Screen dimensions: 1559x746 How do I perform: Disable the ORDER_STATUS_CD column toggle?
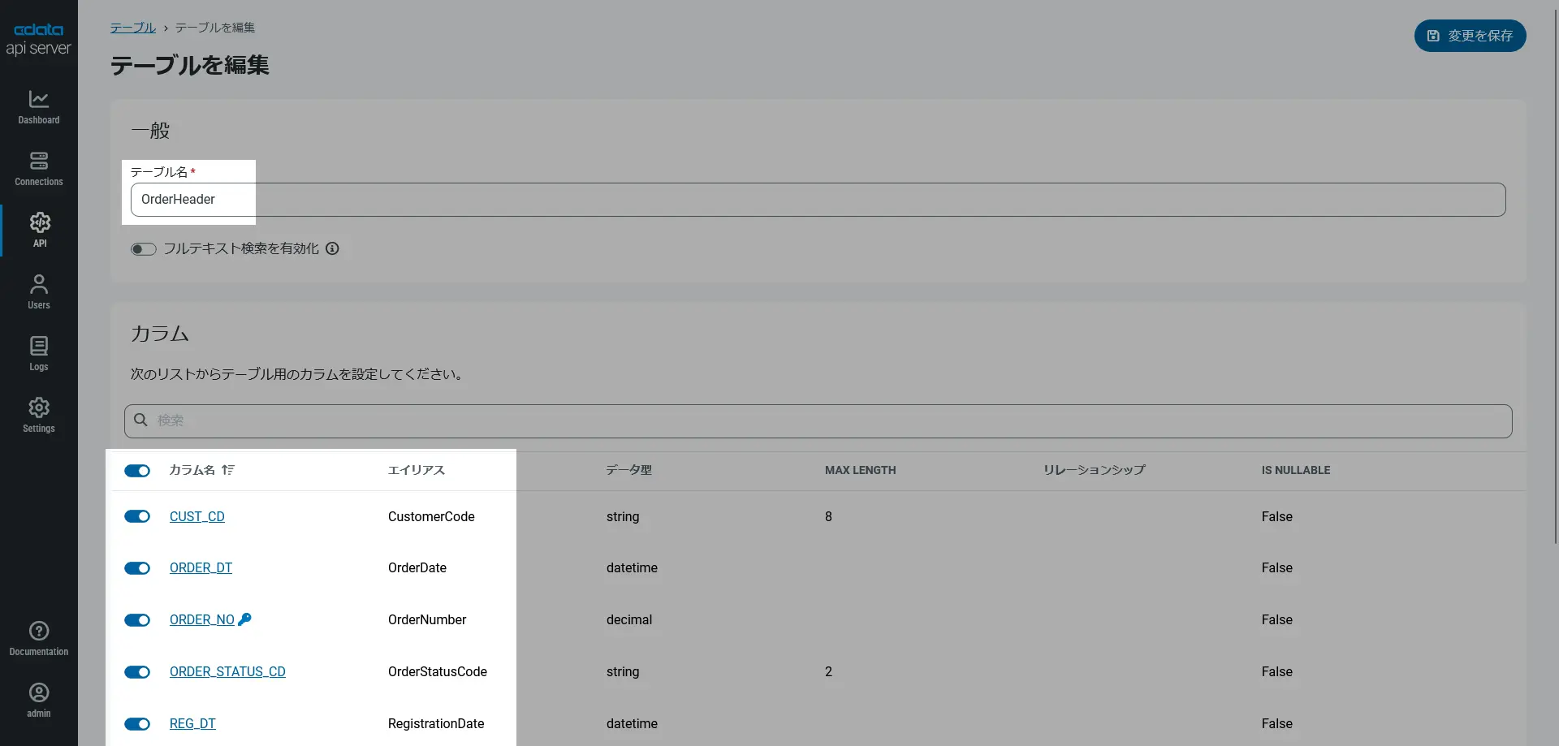[137, 672]
